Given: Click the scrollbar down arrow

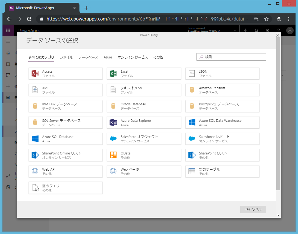Looking at the screenshot, I should click(x=278, y=215).
